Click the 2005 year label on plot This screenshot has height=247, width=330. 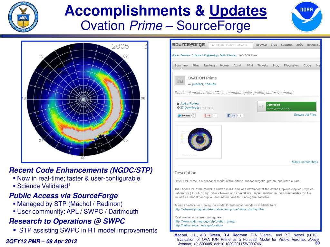click(x=120, y=46)
